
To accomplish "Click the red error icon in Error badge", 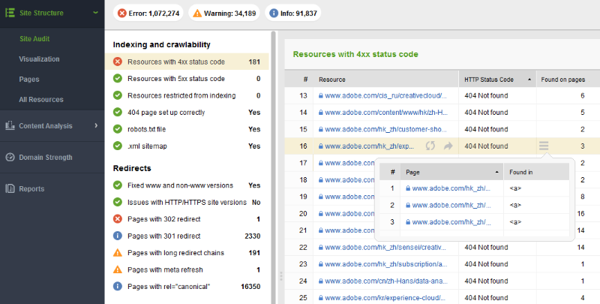I will click(x=121, y=14).
